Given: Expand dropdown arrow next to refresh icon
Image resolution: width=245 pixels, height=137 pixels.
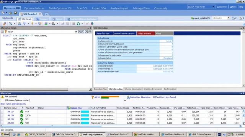Looking at the screenshot, I should 82,24.
